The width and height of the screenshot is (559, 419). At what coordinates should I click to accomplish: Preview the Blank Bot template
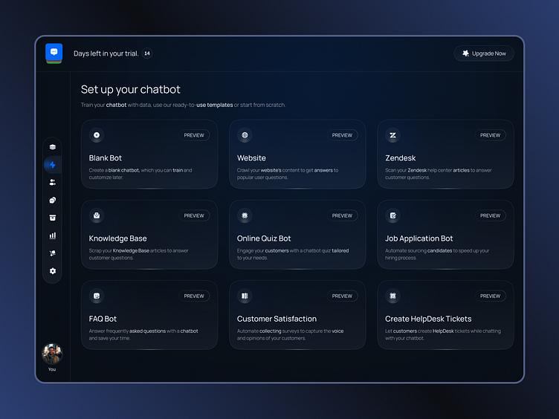pos(194,135)
